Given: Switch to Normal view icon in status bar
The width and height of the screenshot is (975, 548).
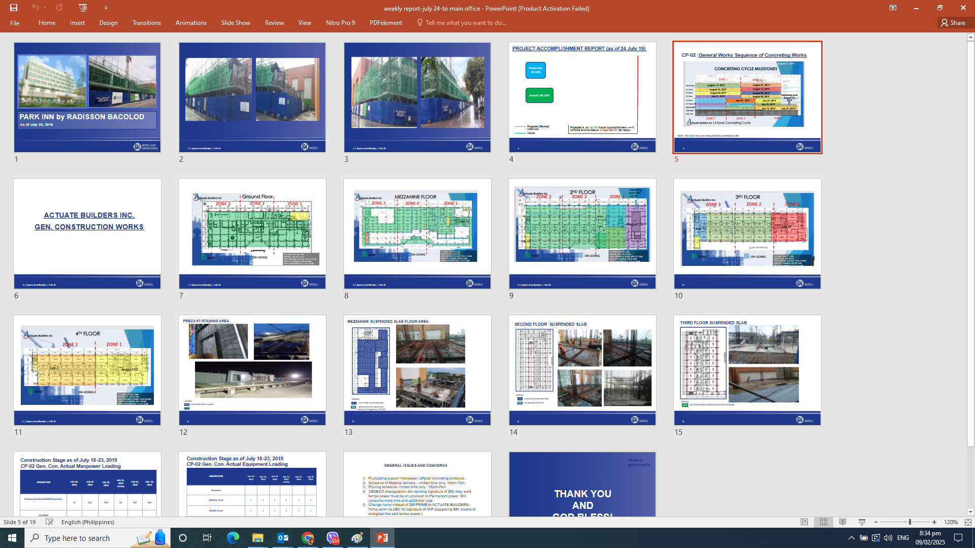Looking at the screenshot, I should click(x=804, y=522).
